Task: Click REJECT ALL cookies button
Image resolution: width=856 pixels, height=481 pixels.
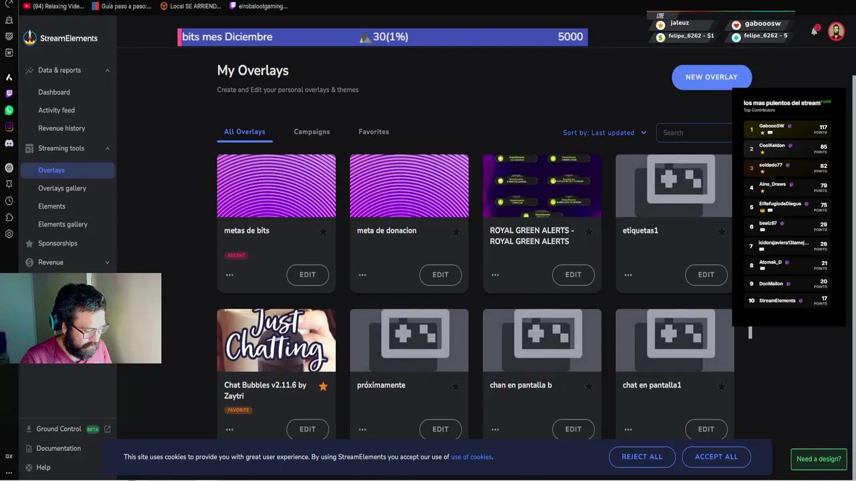Action: click(x=642, y=457)
